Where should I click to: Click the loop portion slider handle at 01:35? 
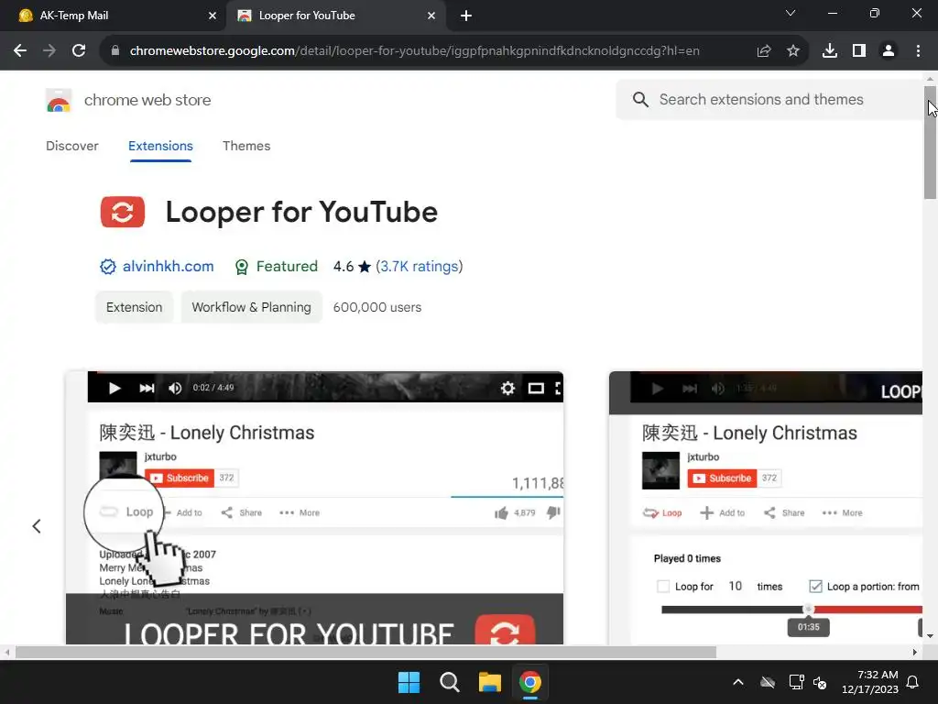pyautogui.click(x=808, y=610)
